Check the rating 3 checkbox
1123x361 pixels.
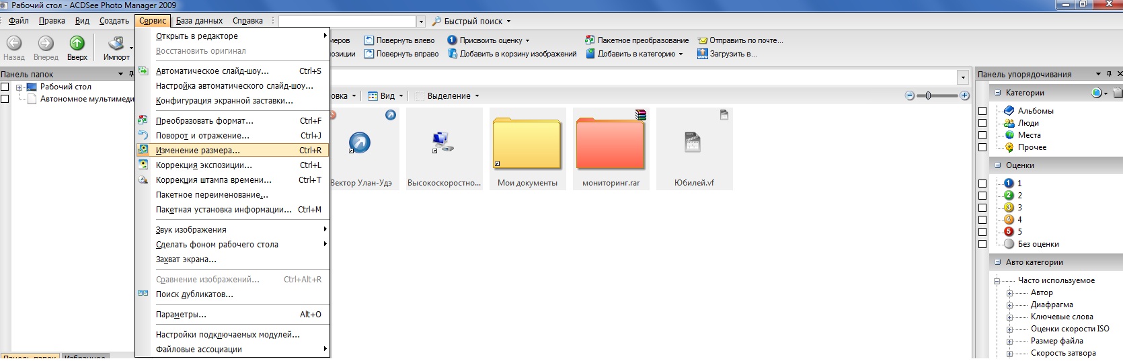[x=982, y=208]
